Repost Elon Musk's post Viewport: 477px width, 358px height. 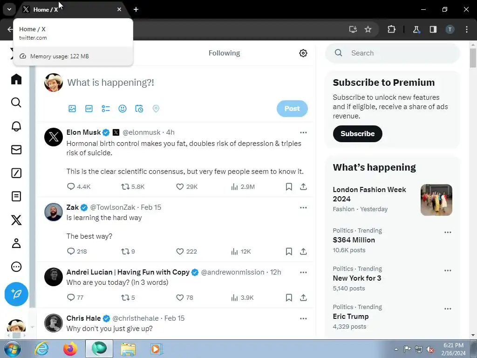point(133,186)
